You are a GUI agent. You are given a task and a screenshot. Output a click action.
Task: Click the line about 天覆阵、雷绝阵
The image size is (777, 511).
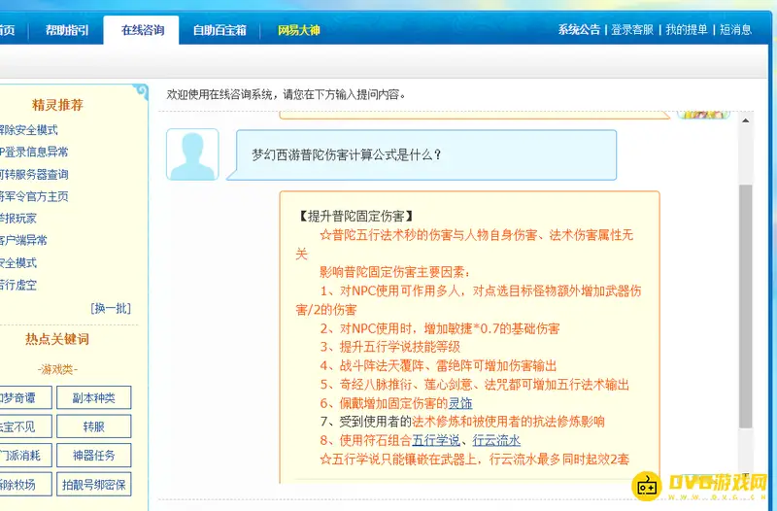click(439, 366)
